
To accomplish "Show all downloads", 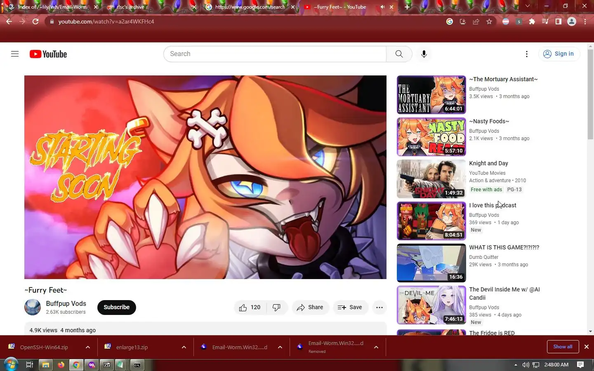I will point(563,347).
